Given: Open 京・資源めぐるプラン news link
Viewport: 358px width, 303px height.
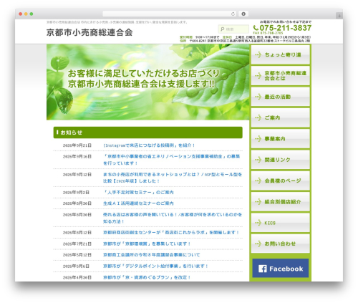Looking at the screenshot, I should coord(147,277).
